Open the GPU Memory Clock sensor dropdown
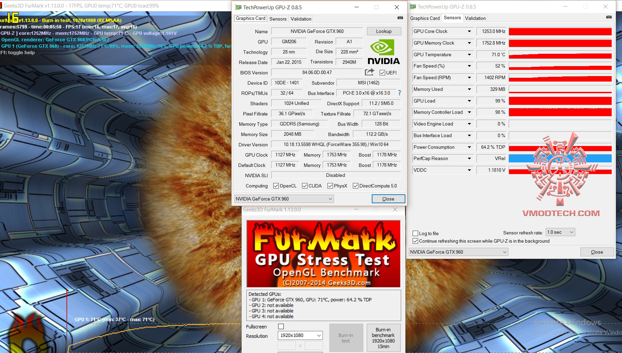Viewport: 622px width, 353px height. pos(469,43)
